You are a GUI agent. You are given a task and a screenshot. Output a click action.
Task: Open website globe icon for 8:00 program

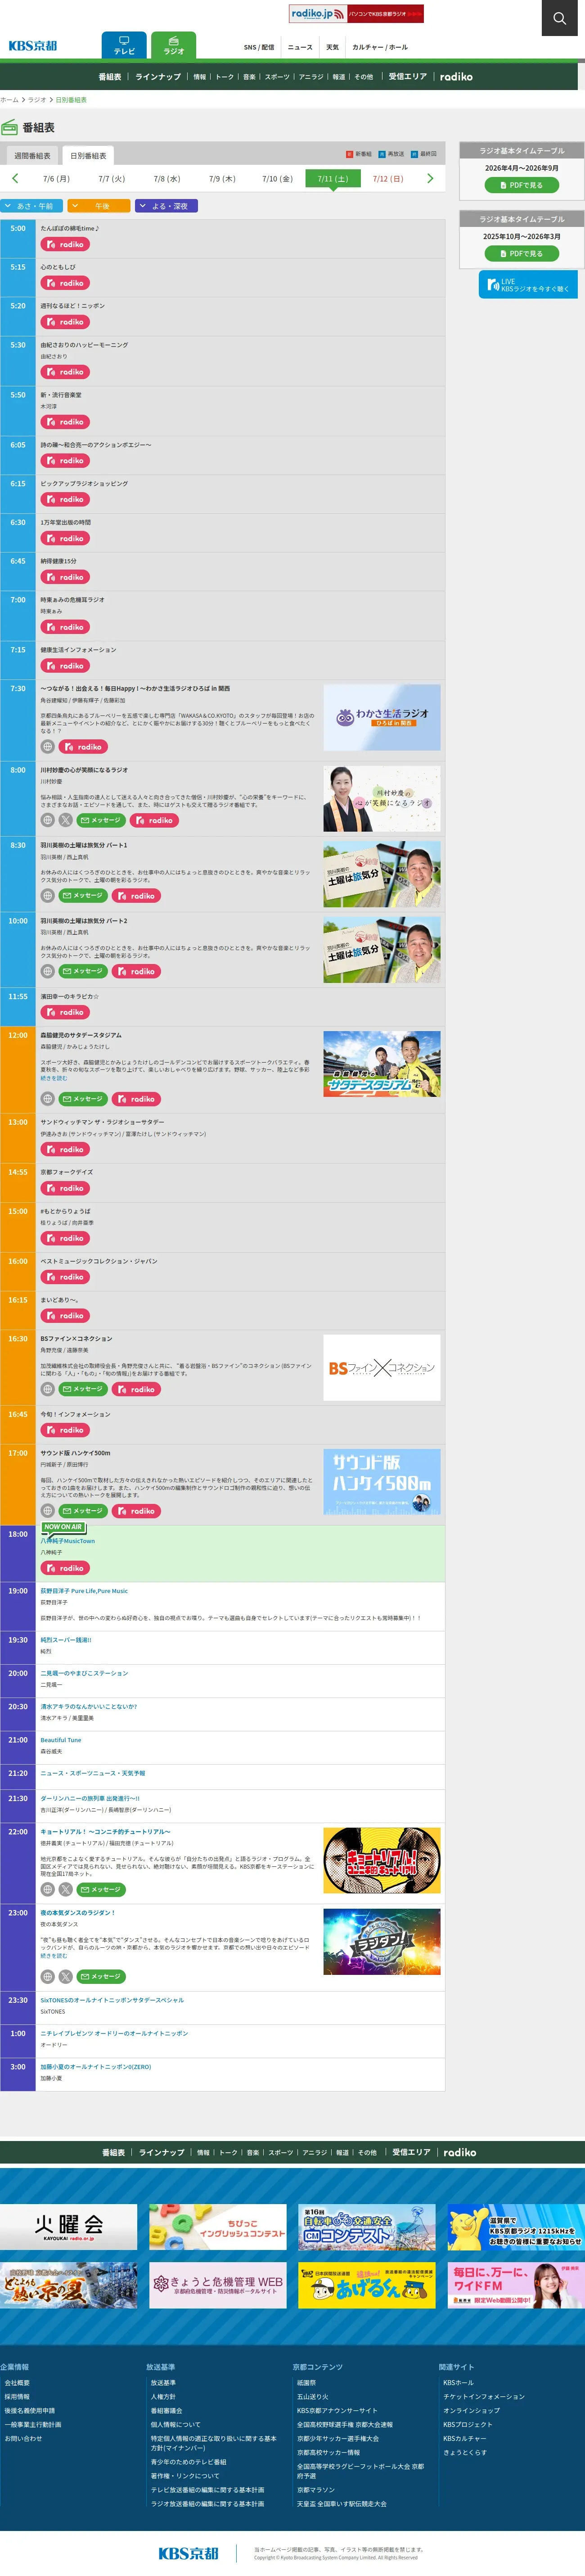tap(47, 820)
